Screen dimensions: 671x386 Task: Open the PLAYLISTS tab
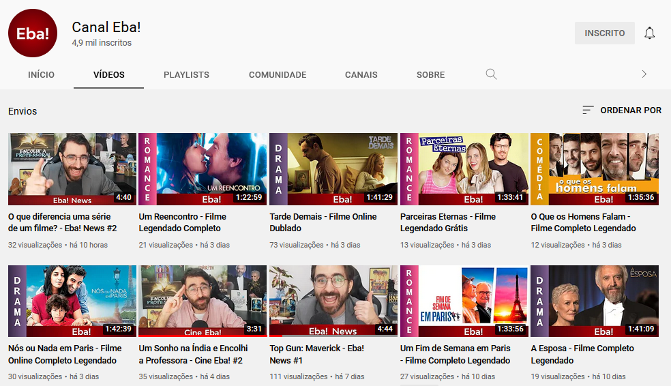[x=186, y=74]
